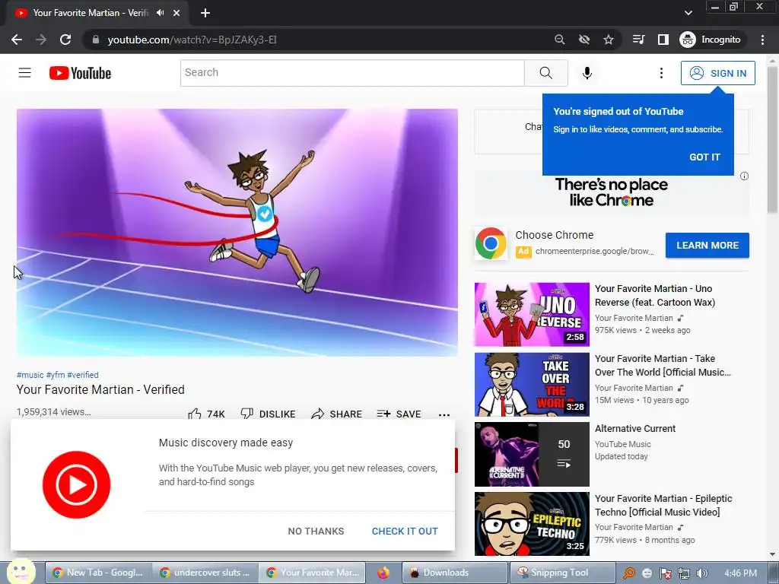SAVE video to playlist
This screenshot has width=779, height=584.
click(x=399, y=414)
